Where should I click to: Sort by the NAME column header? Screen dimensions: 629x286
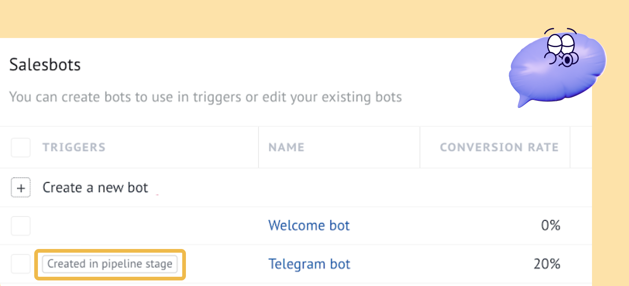click(286, 148)
